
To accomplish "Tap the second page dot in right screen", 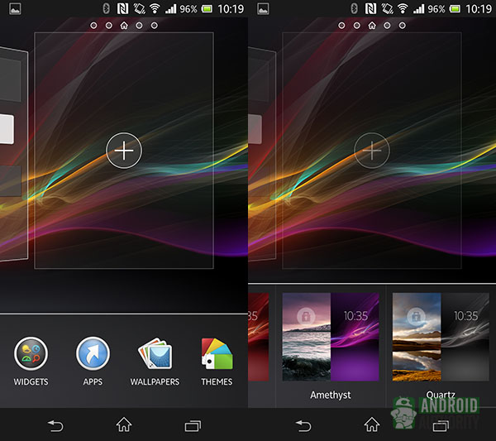I will [x=357, y=26].
